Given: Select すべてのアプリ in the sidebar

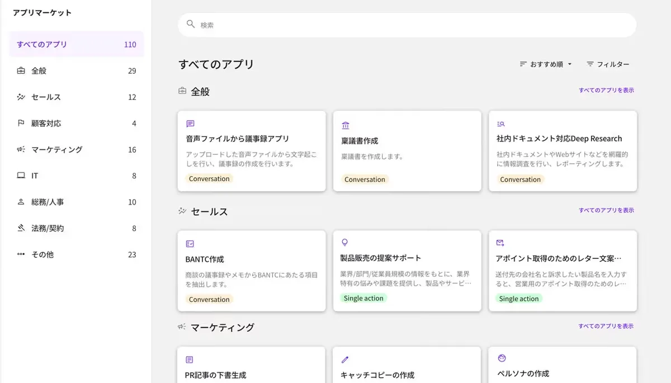Looking at the screenshot, I should [x=77, y=44].
